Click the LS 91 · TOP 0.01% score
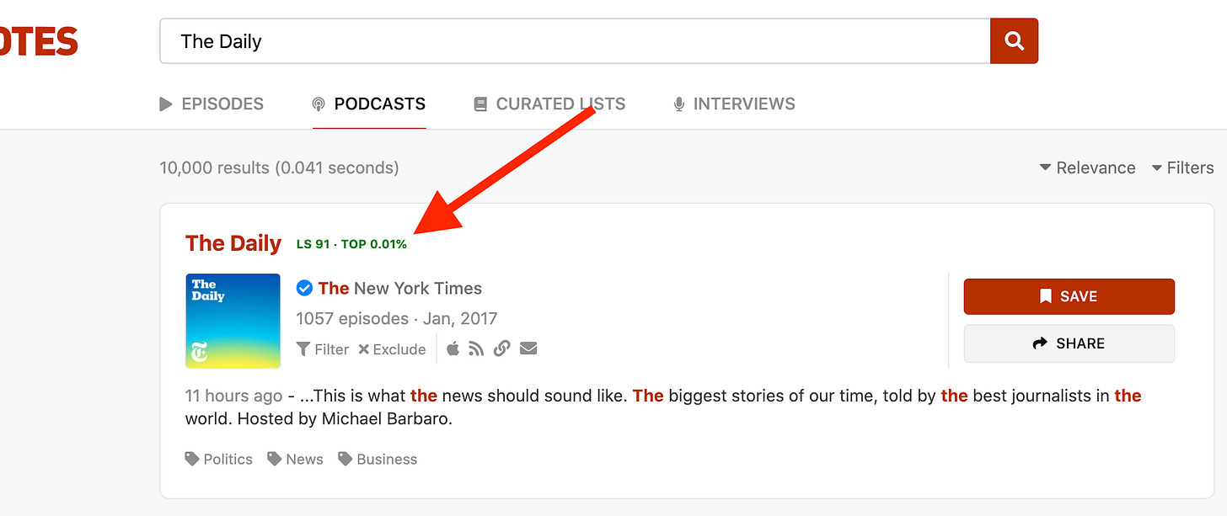Image resolution: width=1227 pixels, height=516 pixels. pos(351,245)
